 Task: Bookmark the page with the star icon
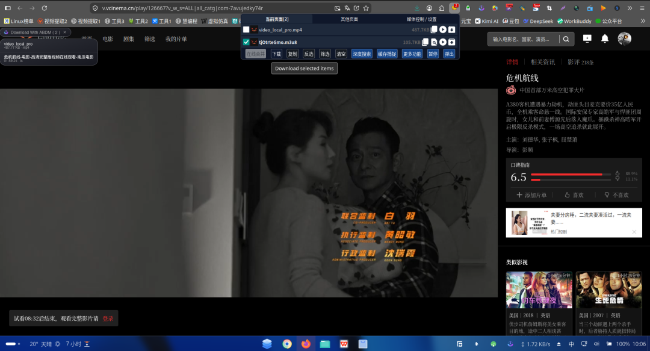(366, 8)
